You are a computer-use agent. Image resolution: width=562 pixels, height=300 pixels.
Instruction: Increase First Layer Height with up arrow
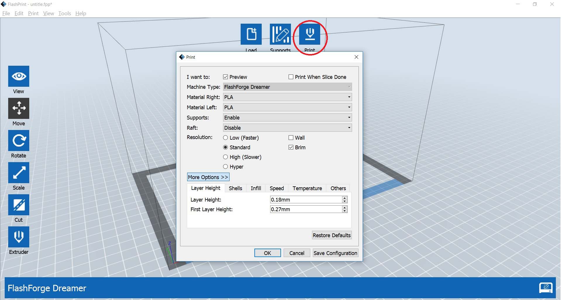tap(344, 207)
